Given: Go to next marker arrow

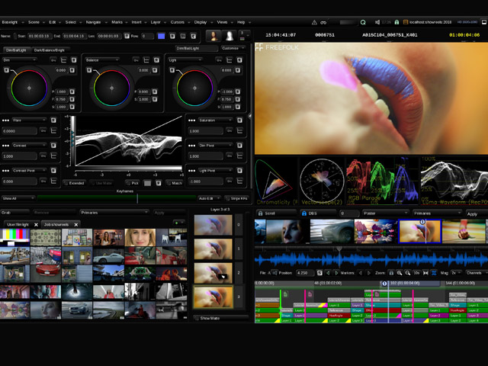Looking at the screenshot, I should 369,273.
